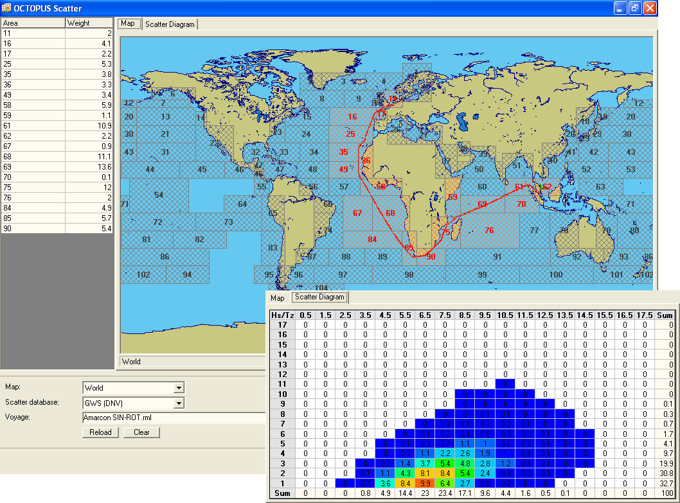Image resolution: width=680 pixels, height=503 pixels.
Task: Select the Map tab above the world map
Action: tap(129, 24)
